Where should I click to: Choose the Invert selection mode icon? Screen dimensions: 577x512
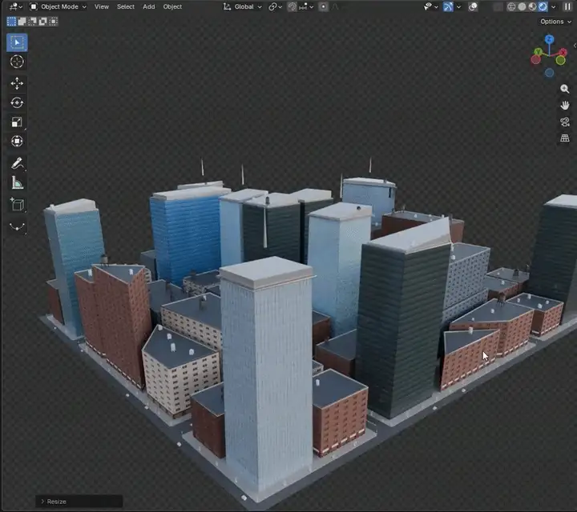(x=43, y=22)
